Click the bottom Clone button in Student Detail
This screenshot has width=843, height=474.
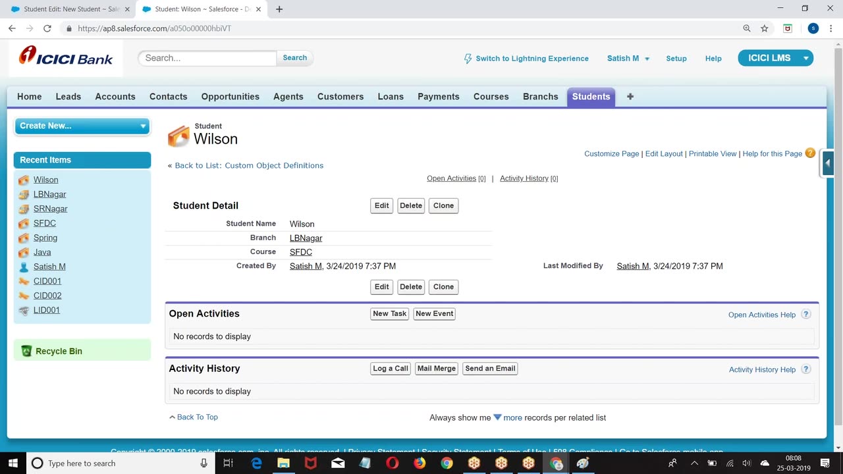[443, 287]
